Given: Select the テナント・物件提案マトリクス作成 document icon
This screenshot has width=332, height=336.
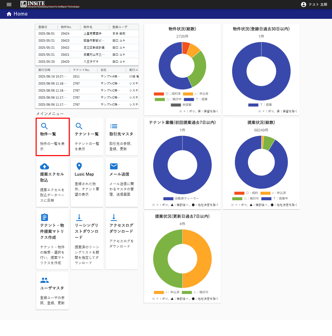Looking at the screenshot, I should coord(44,217).
